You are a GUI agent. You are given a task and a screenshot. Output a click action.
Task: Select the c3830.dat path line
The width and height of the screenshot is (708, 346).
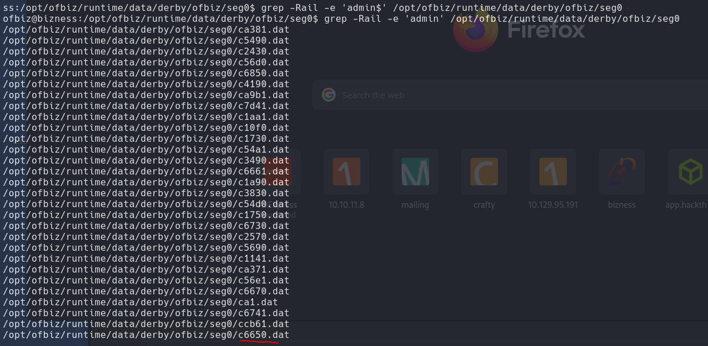[x=146, y=193]
